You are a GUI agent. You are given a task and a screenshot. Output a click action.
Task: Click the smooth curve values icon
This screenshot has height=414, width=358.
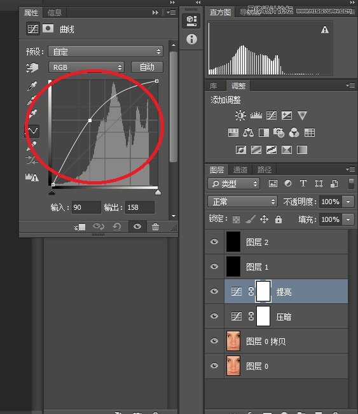click(x=32, y=160)
